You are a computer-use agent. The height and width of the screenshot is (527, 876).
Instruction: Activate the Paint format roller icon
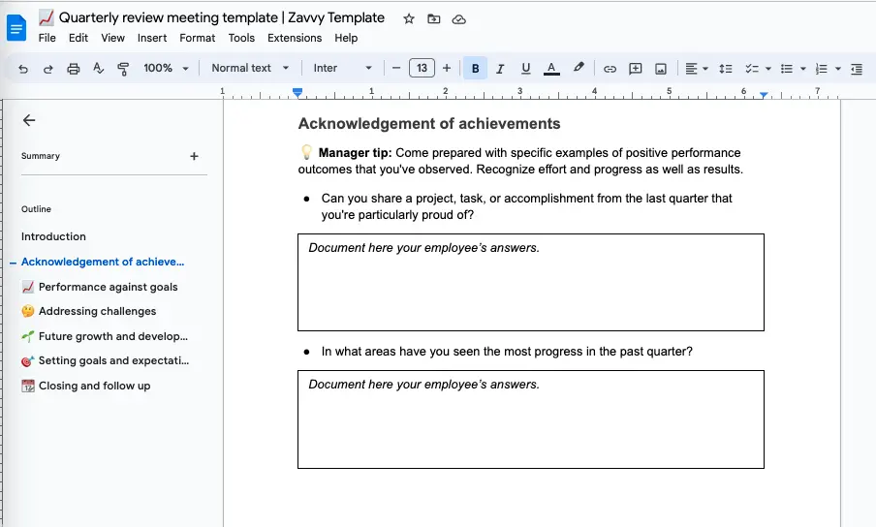123,69
